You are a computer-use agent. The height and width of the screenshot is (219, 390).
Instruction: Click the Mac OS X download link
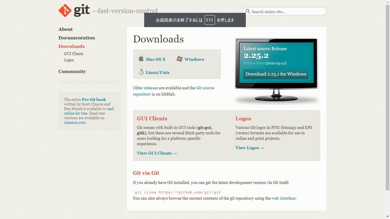(x=156, y=59)
